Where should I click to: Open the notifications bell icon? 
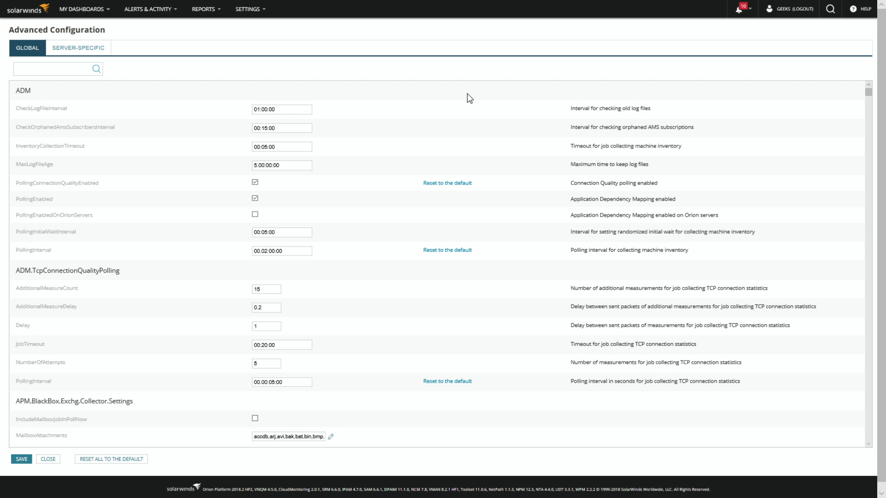click(x=739, y=9)
